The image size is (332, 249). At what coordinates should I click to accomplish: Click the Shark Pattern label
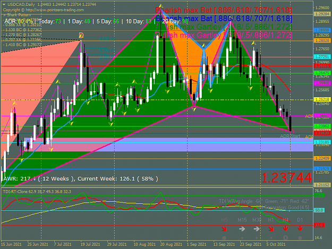(18, 15)
